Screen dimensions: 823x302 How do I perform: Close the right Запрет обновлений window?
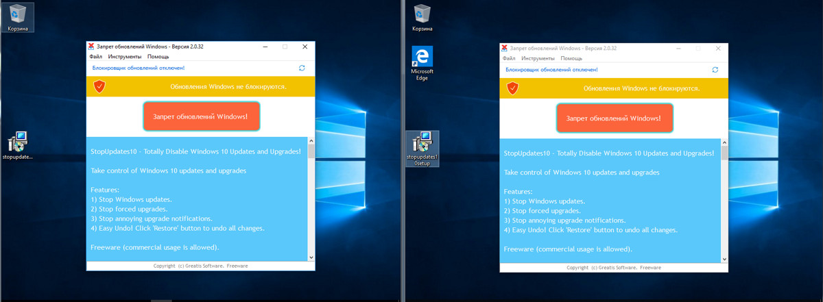pos(719,49)
